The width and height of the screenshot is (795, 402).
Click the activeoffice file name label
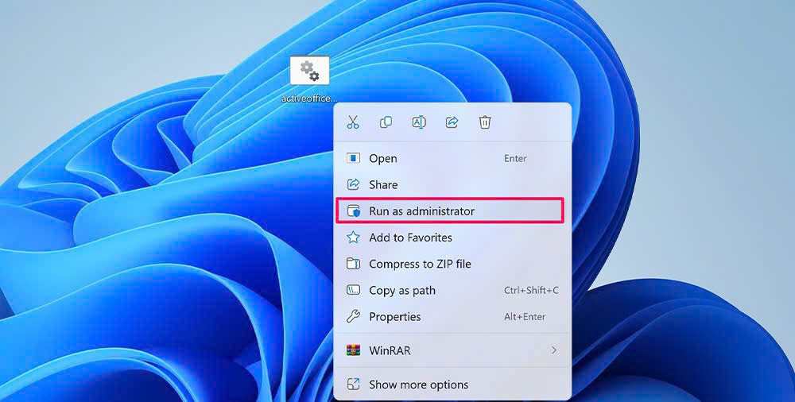click(309, 99)
